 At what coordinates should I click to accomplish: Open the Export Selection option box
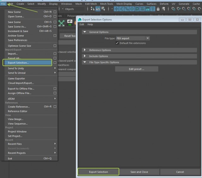[x=55, y=63]
